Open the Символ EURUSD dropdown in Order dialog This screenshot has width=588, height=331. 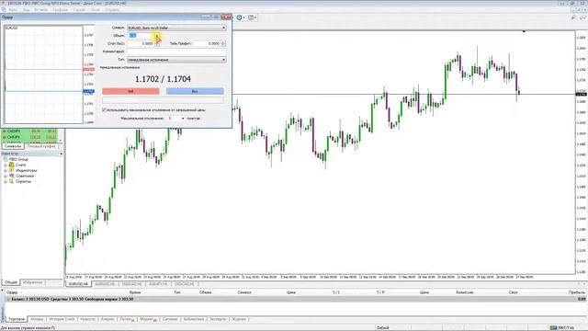click(176, 28)
